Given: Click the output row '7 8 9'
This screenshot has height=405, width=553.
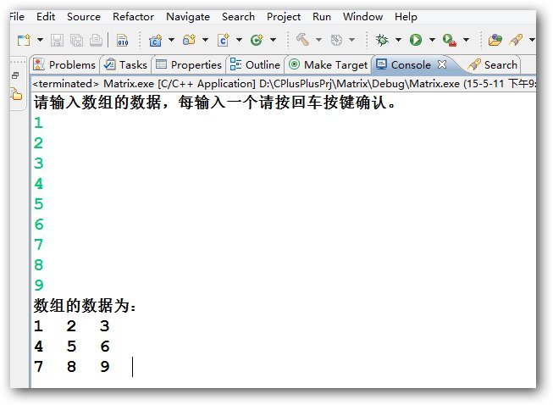Looking at the screenshot, I should pyautogui.click(x=72, y=367).
